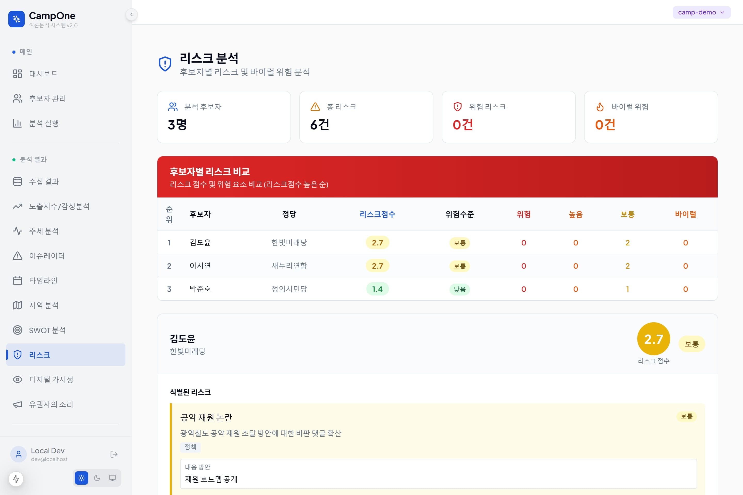Click the 위험 리스크 shield icon
This screenshot has height=495, width=743.
457,107
